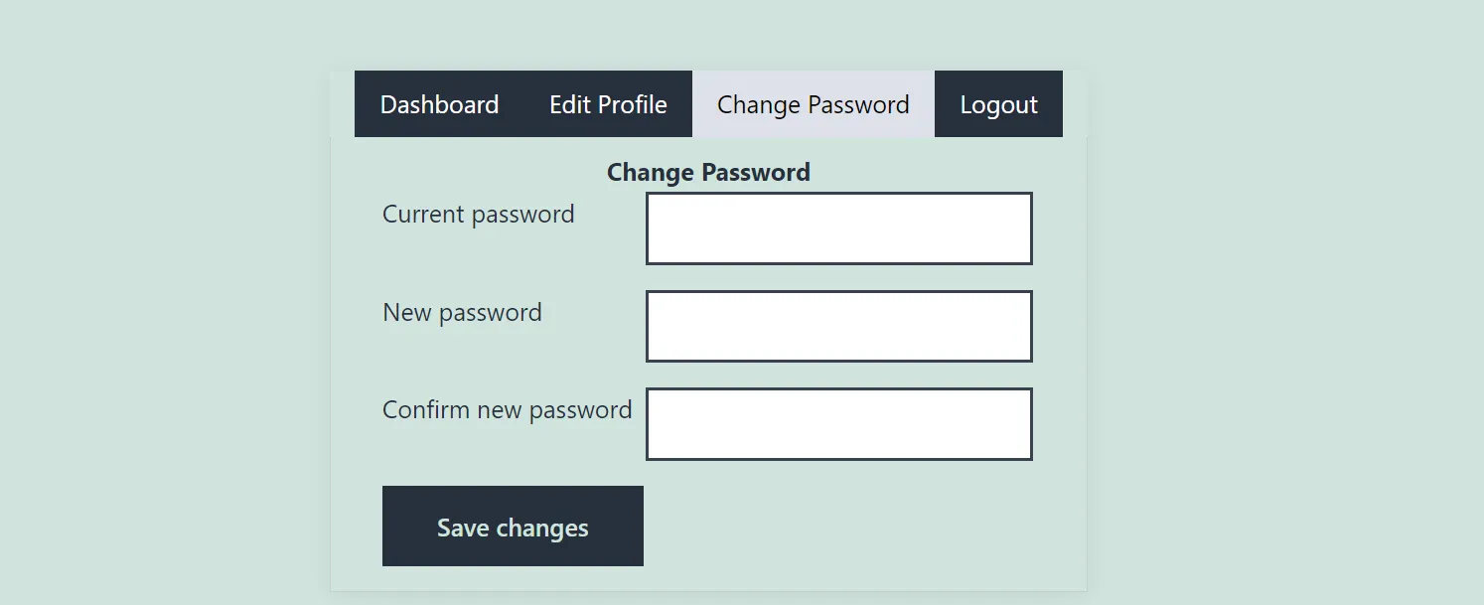Screen dimensions: 1484x605
Task: Switch to the Edit Profile tab
Action: 608,104
